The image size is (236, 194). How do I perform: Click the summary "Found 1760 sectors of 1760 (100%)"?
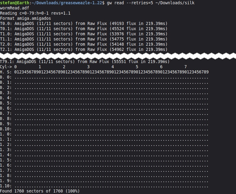(40, 191)
